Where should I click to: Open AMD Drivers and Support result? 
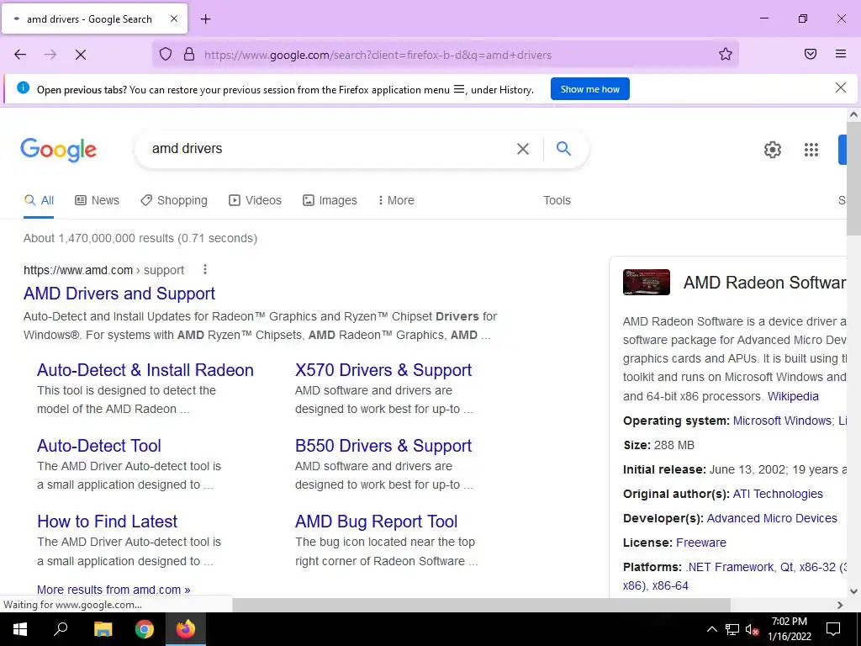119,294
